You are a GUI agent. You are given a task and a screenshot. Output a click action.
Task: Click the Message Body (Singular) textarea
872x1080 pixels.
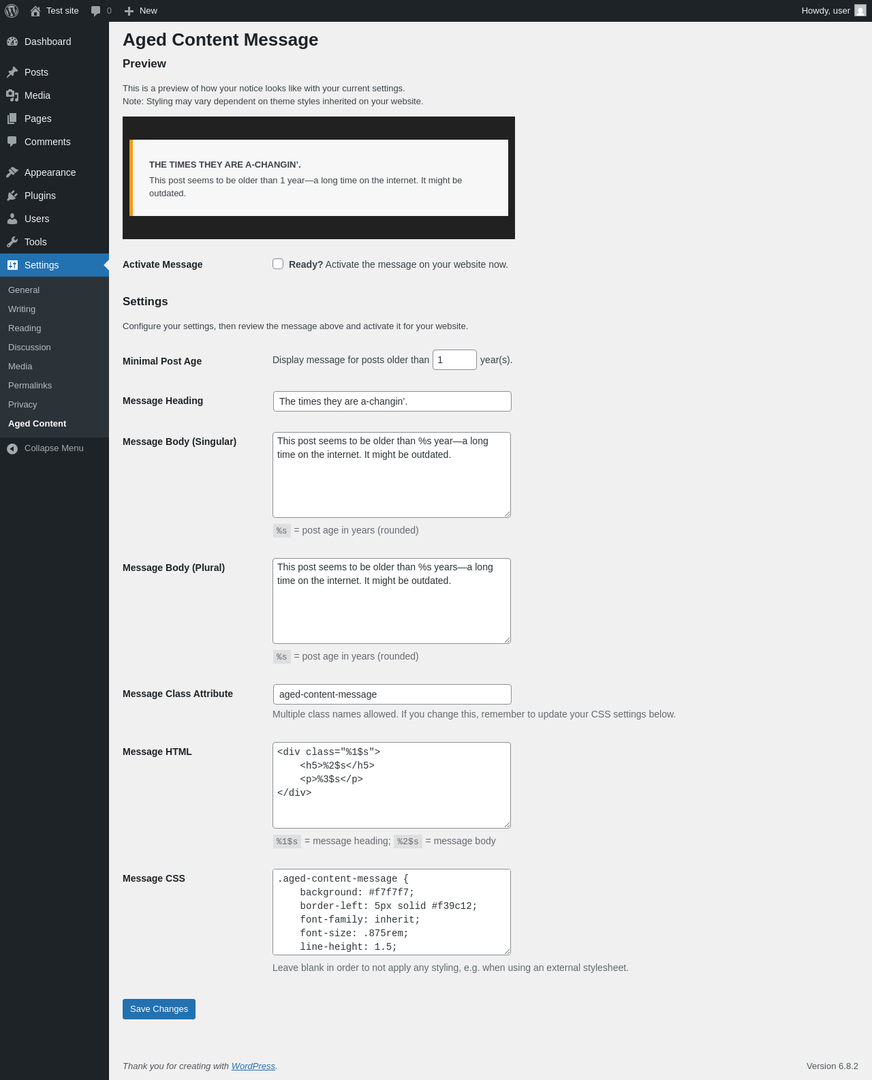[x=392, y=475]
